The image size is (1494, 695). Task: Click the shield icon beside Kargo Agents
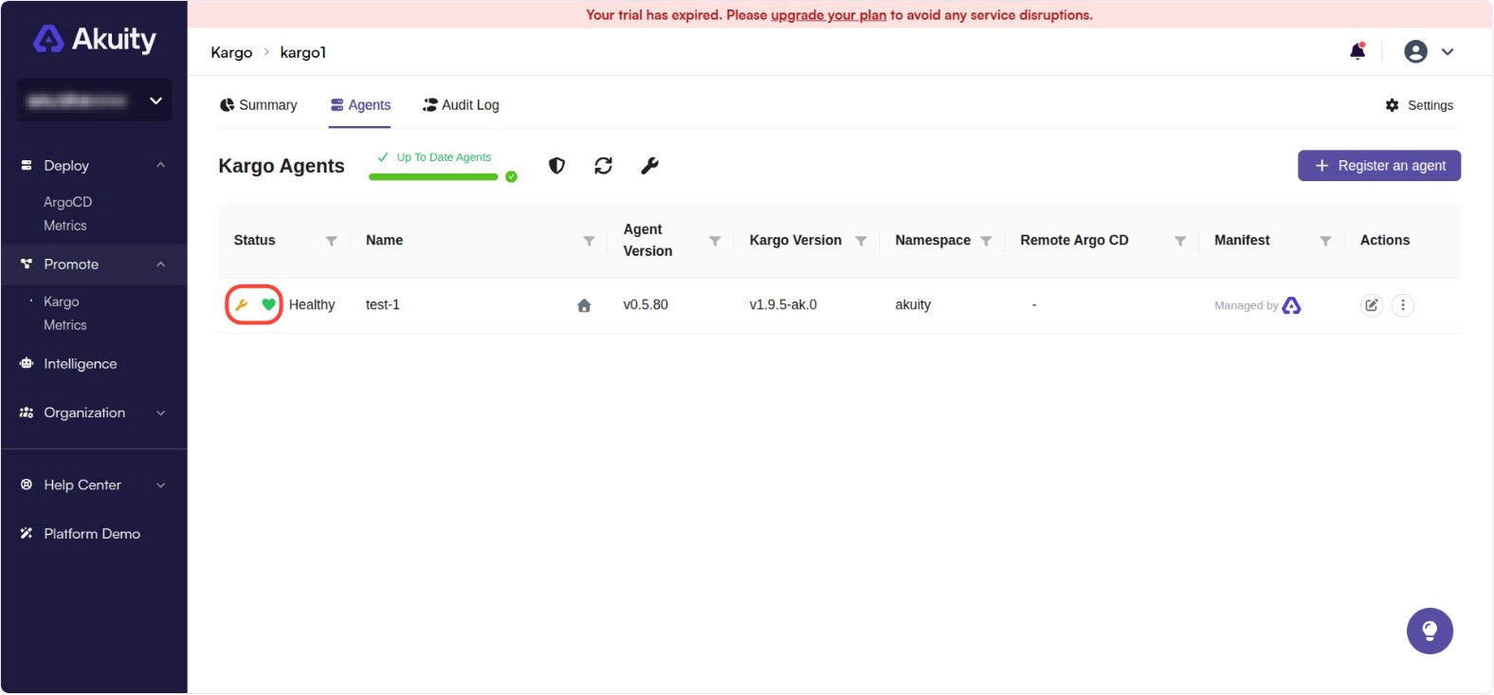pos(556,166)
